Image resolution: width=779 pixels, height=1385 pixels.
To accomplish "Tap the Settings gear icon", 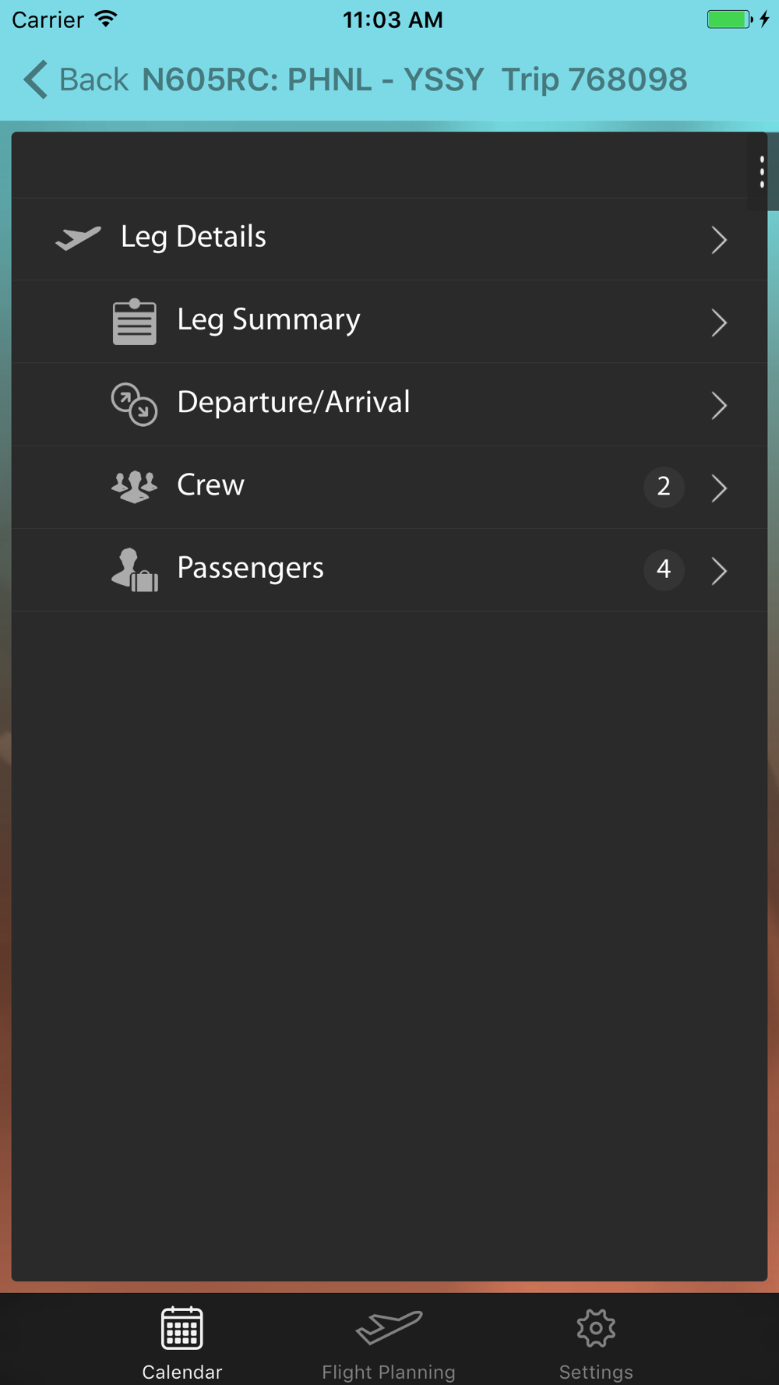I will point(596,1328).
